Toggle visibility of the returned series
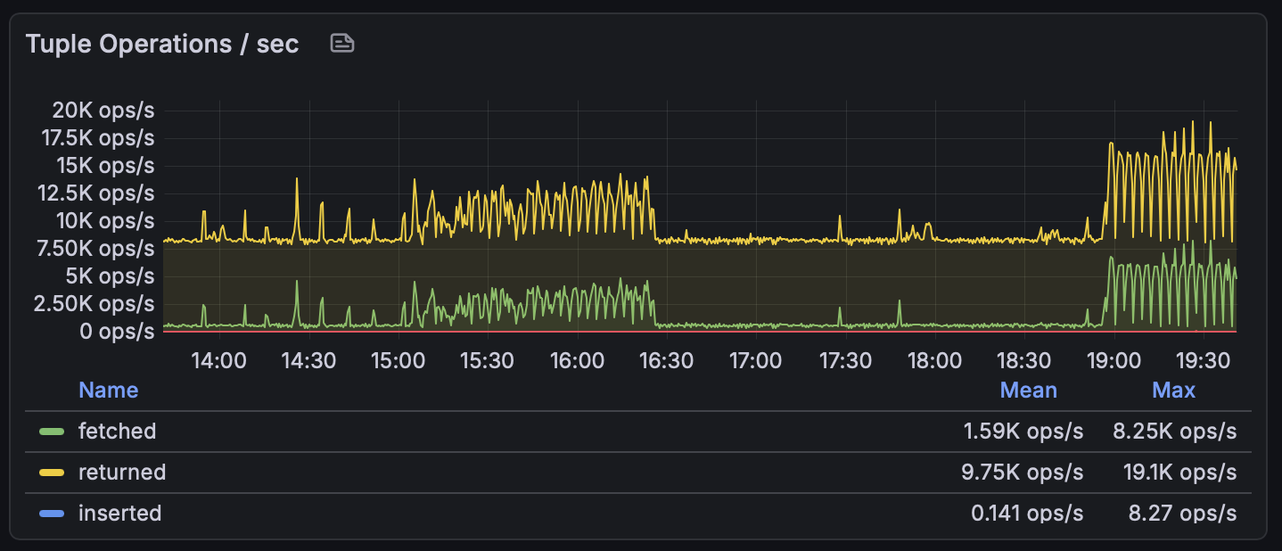This screenshot has width=1282, height=551. (x=122, y=472)
